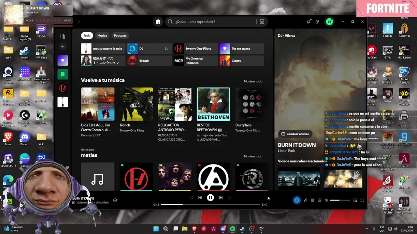Open Queen mix card in Hecho para
The width and height of the screenshot is (417, 234).
tap(175, 176)
